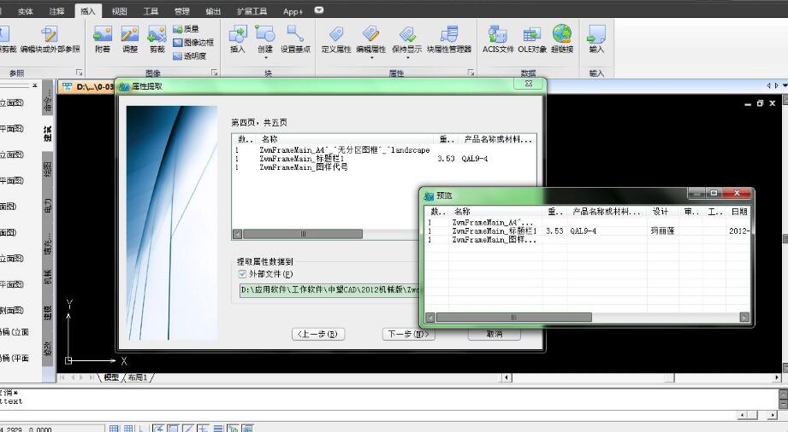Click preview scrollbar right arrow

click(x=744, y=317)
